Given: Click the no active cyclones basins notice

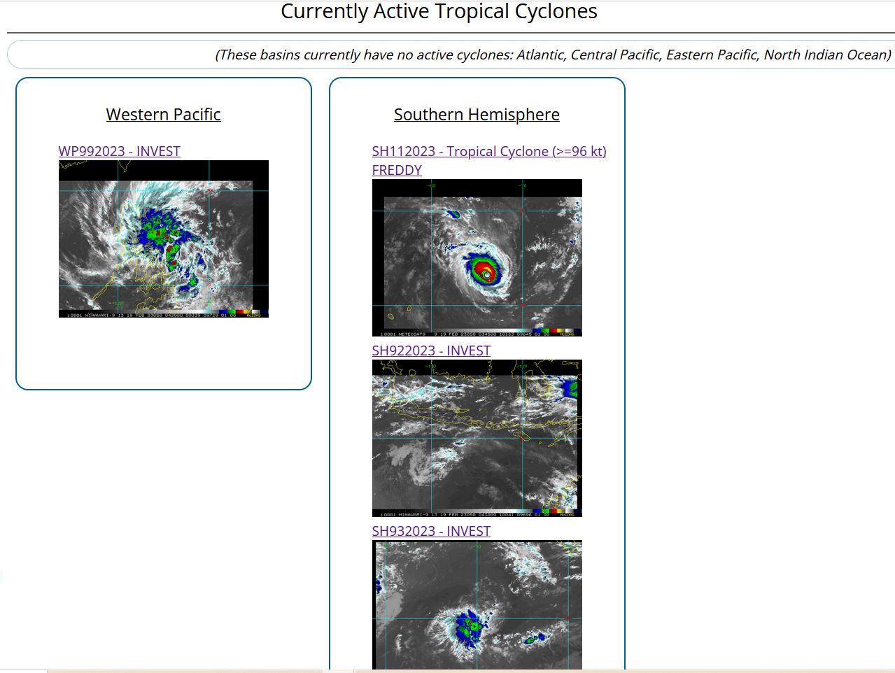Looking at the screenshot, I should pos(553,55).
